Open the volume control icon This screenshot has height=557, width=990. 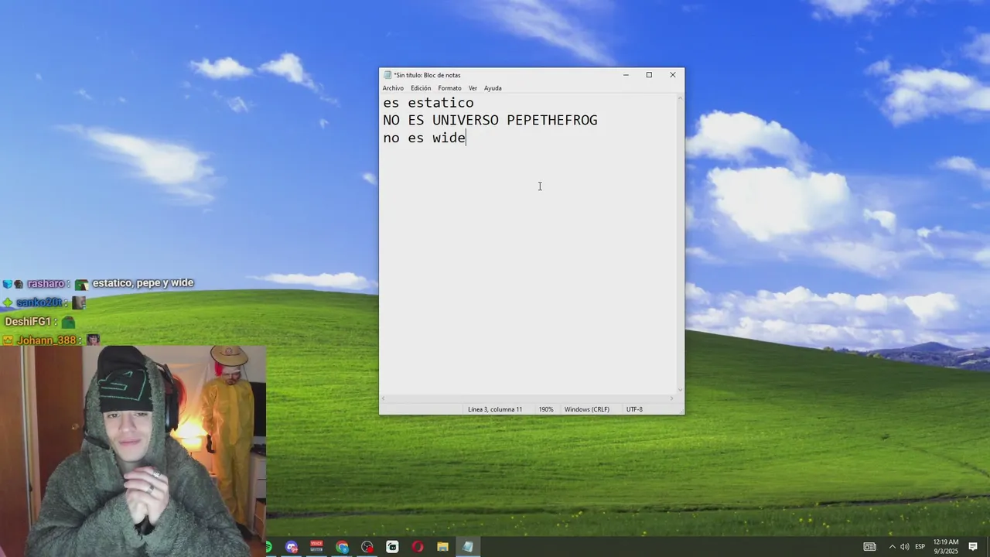click(x=904, y=547)
